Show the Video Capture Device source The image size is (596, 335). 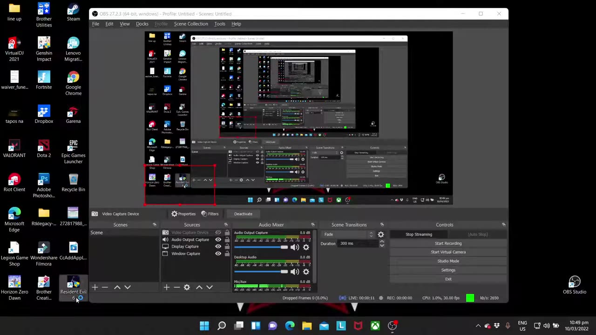click(x=218, y=233)
